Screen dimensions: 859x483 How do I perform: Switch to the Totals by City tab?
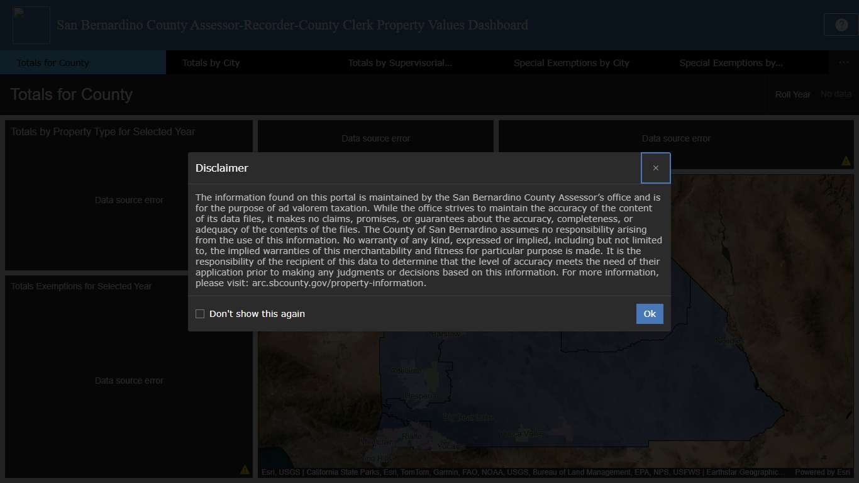211,62
